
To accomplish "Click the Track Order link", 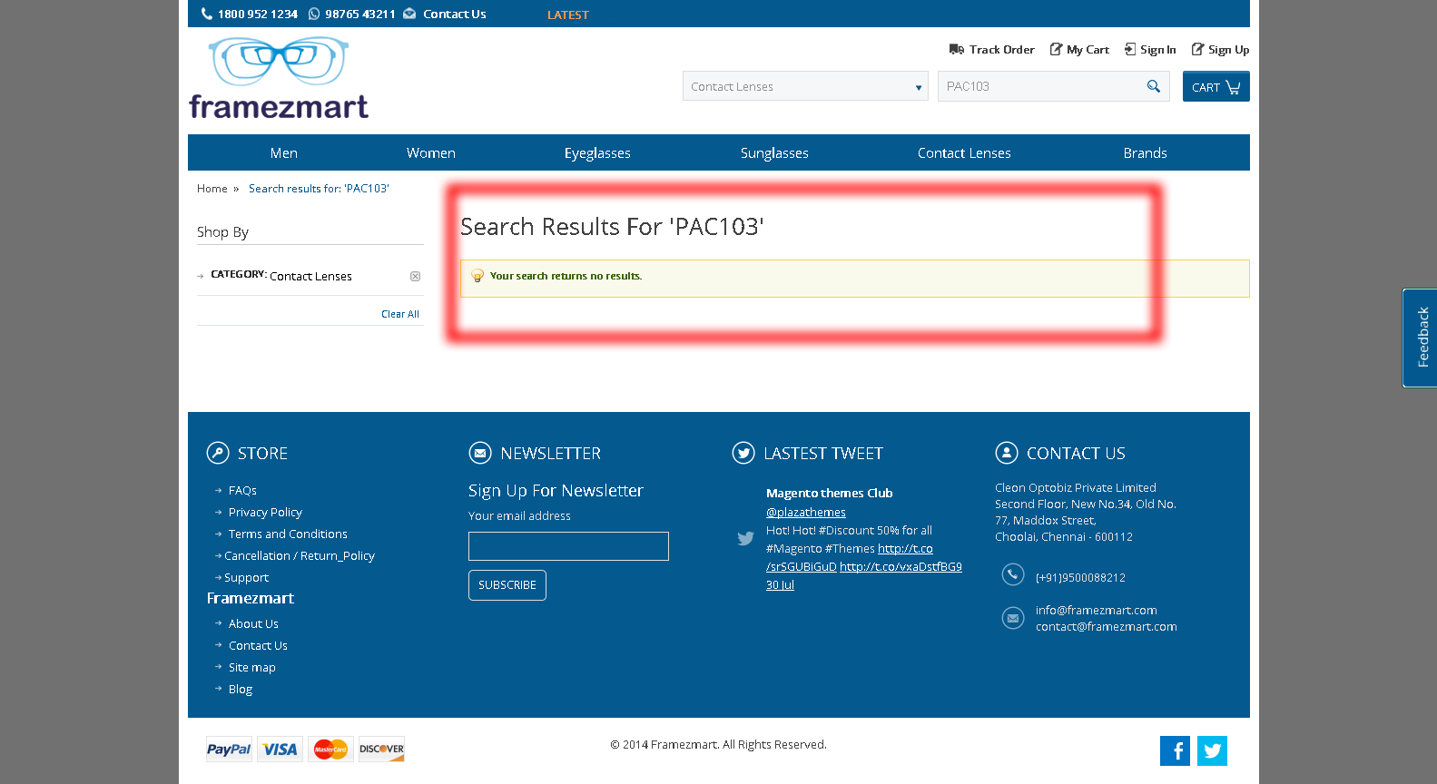I will [x=1002, y=50].
